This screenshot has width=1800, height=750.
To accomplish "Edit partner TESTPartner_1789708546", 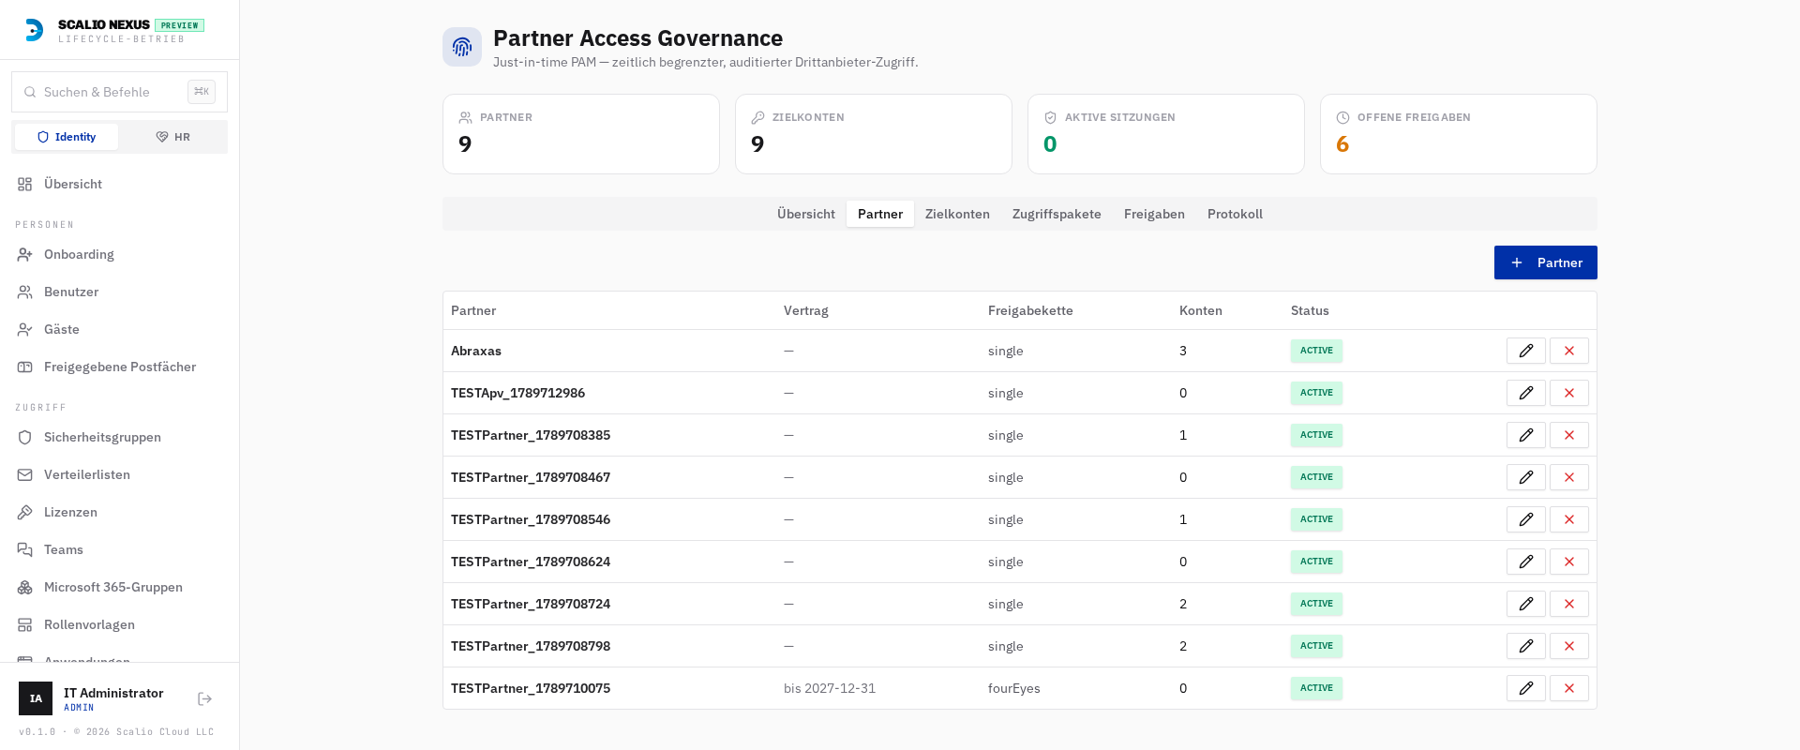I will 1525,519.
